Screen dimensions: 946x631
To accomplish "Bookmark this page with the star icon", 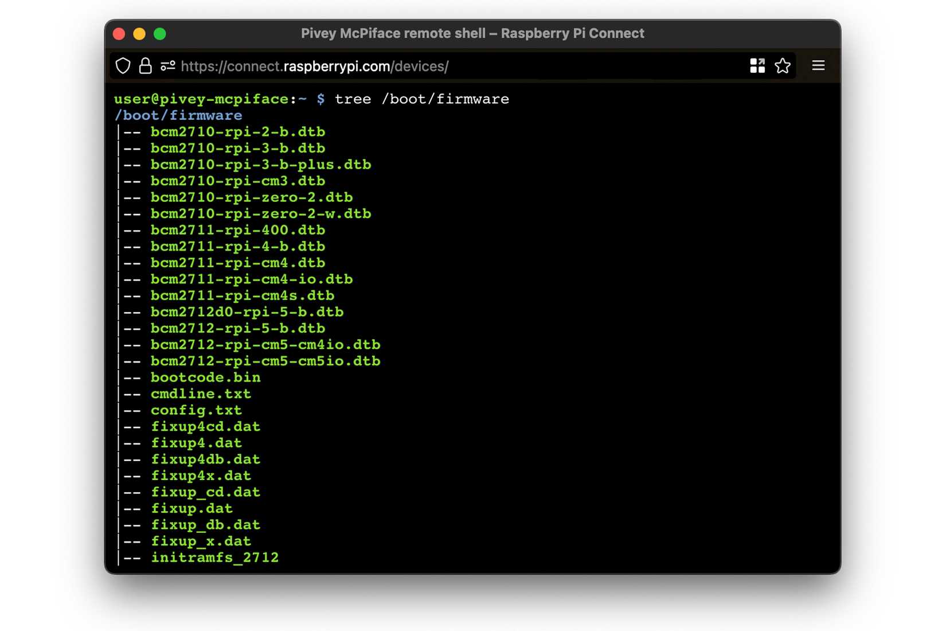I will [783, 66].
